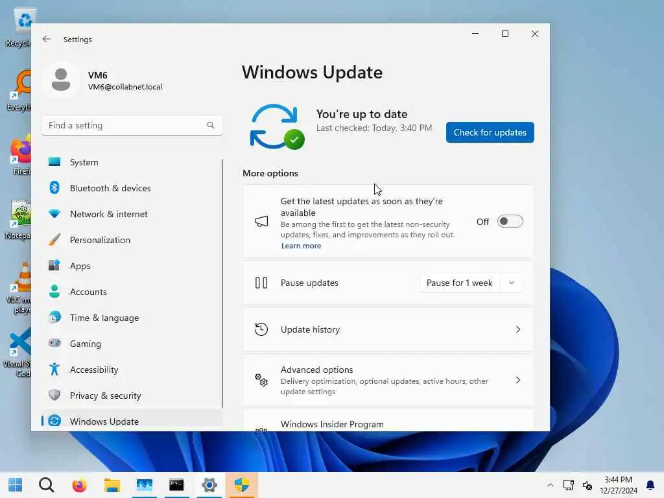Click the network display tray icon
The image size is (664, 498).
click(568, 485)
